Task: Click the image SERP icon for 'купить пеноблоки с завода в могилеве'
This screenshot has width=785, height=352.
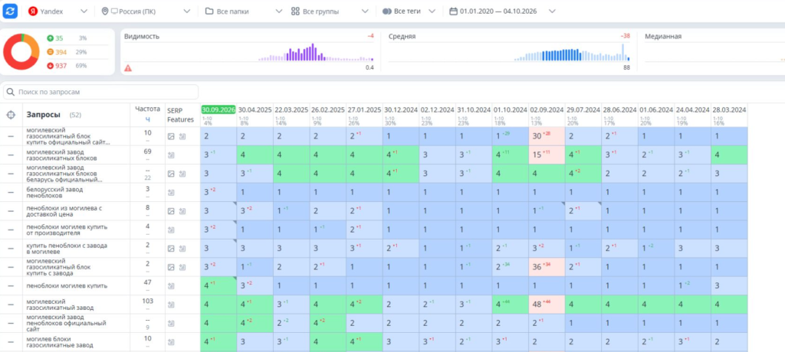Action: click(x=171, y=249)
